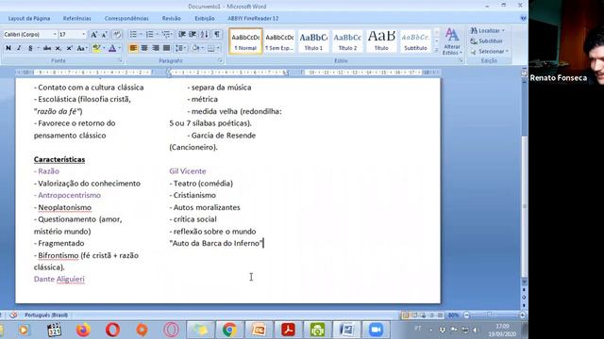The width and height of the screenshot is (604, 339).
Task: Apply the Subtítulo style
Action: point(415,41)
